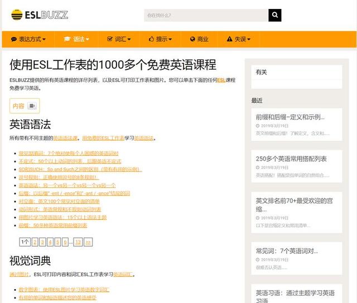357x303 pixels.
Task: Click the graduation cap icon beside 语法
Action: [x=67, y=39]
